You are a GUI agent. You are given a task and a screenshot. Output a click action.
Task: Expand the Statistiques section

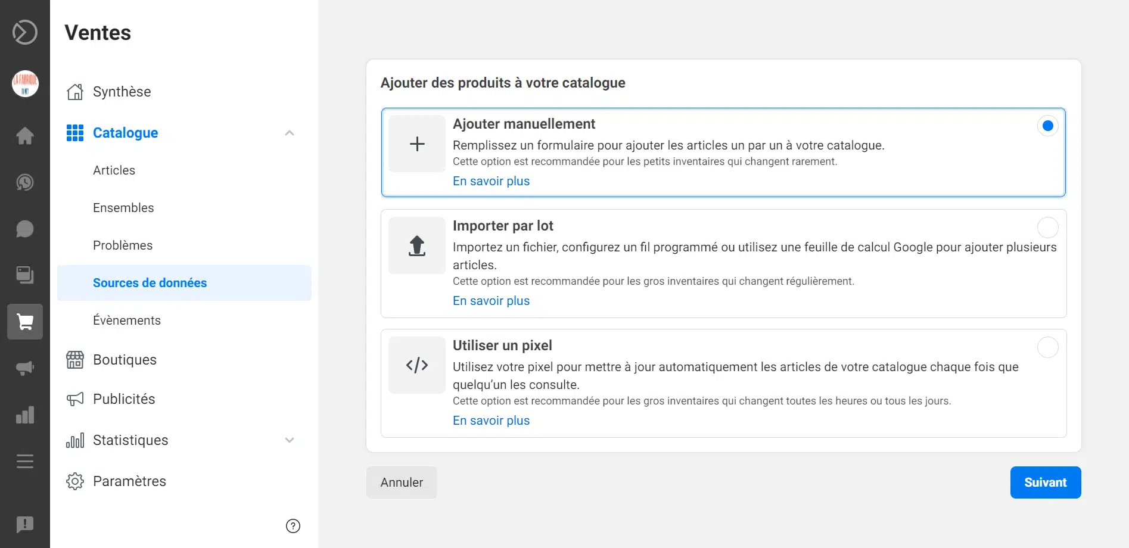tap(290, 440)
